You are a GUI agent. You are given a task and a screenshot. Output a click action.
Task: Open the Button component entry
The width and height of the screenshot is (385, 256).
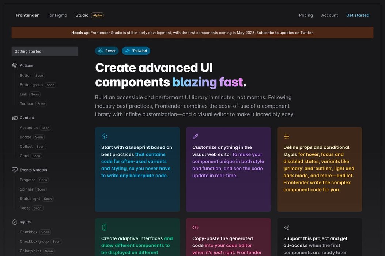pos(26,75)
